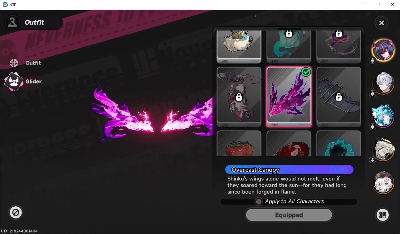Expand arrow below the silver-haired portrait
Image resolution: width=400 pixels, height=234 pixels.
372,93
